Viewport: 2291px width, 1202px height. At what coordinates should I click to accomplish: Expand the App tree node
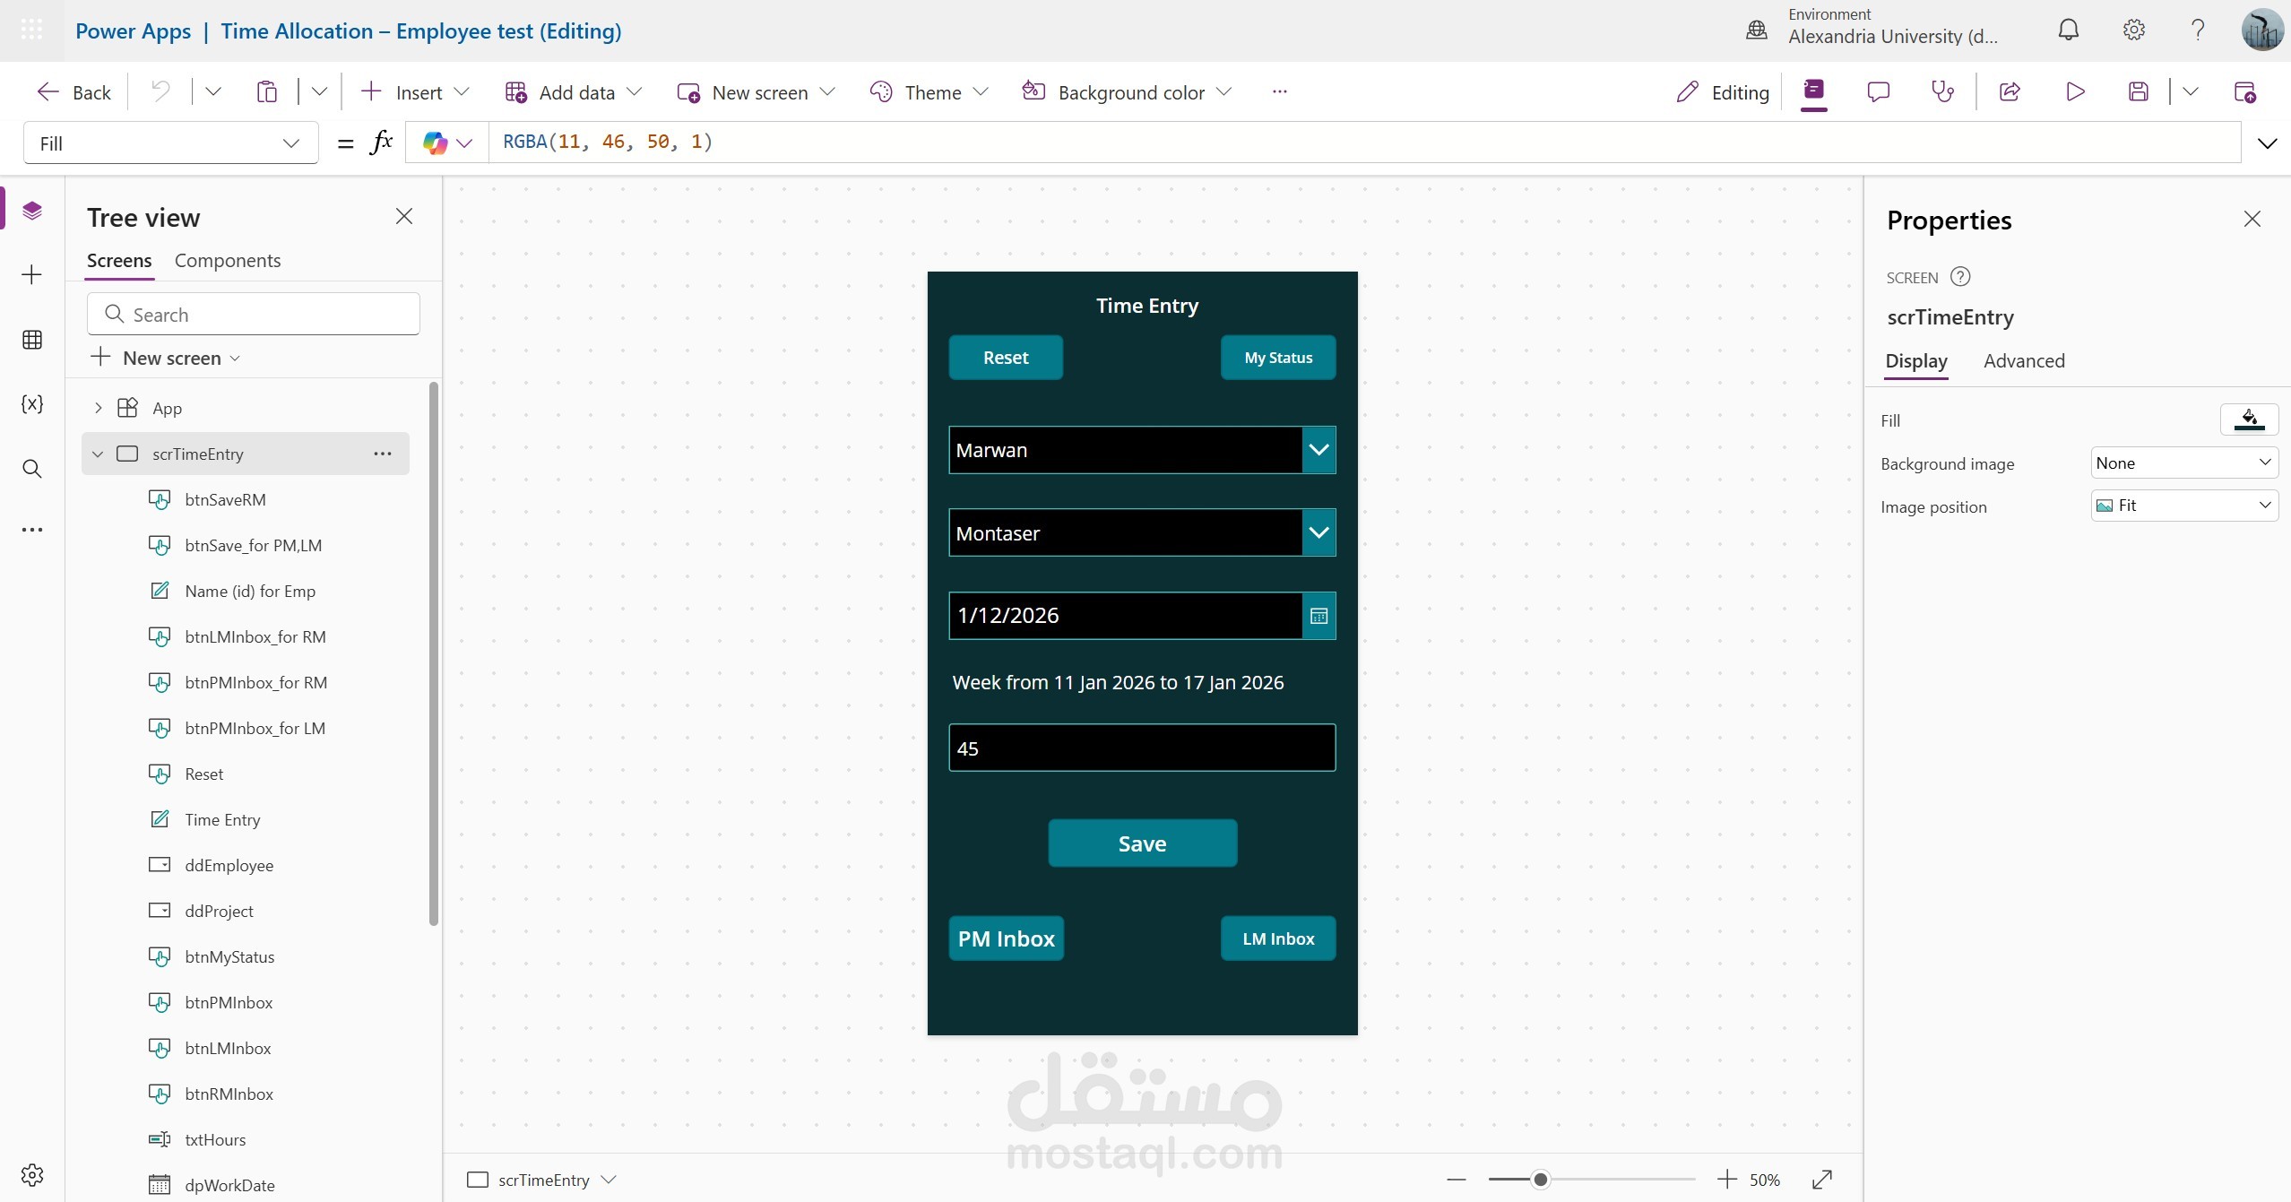[x=98, y=408]
